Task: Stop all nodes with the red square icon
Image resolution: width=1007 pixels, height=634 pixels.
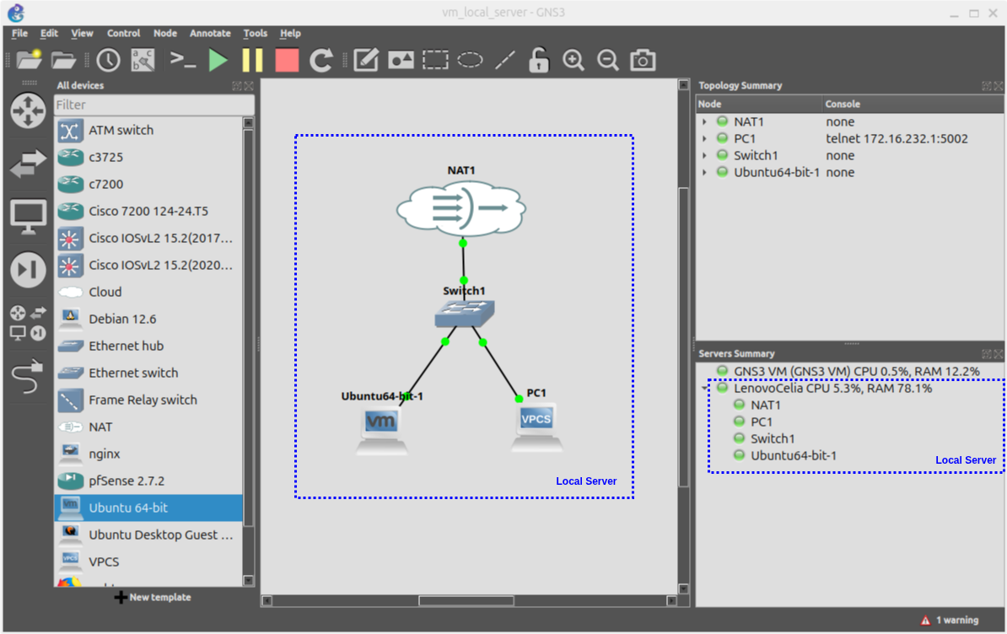Action: point(286,60)
